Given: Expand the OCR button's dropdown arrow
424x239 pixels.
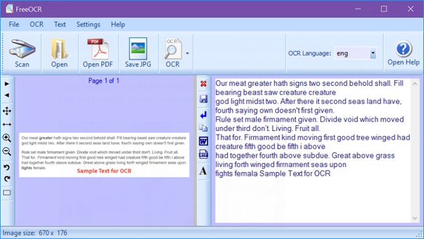Looking at the screenshot, I should [x=187, y=53].
